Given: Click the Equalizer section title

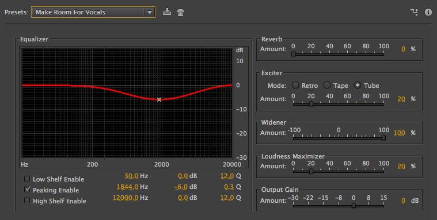Looking at the screenshot, I should [x=34, y=39].
